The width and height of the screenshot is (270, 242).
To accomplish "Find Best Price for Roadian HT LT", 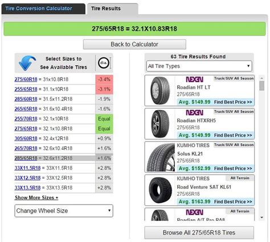I will pos(233,102).
